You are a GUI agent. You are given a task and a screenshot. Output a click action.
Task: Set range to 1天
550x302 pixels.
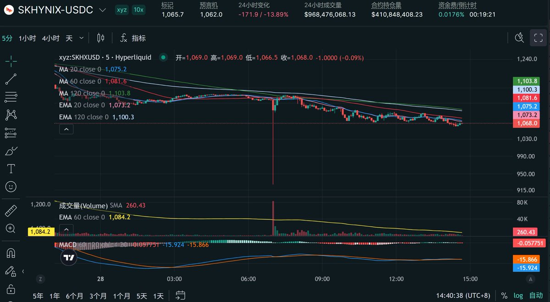159,296
